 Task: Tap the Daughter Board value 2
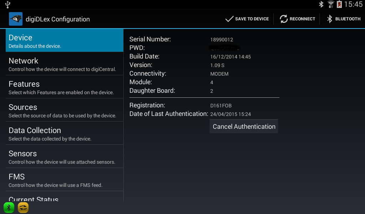tap(212, 91)
